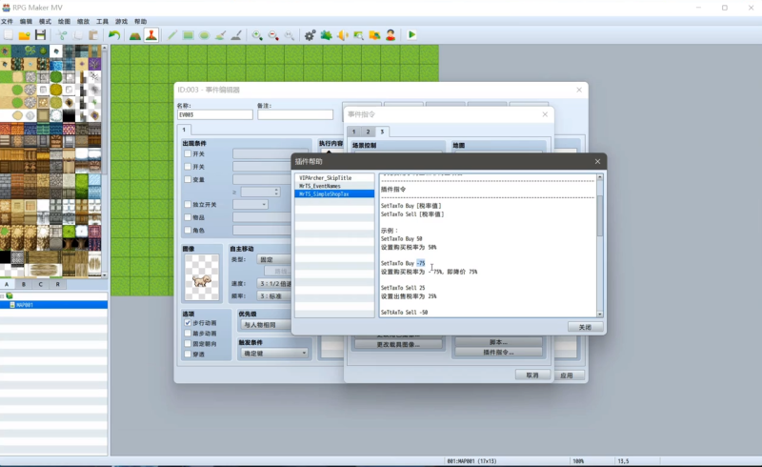This screenshot has height=467, width=762.
Task: Click the Undo arrow icon
Action: coord(114,35)
